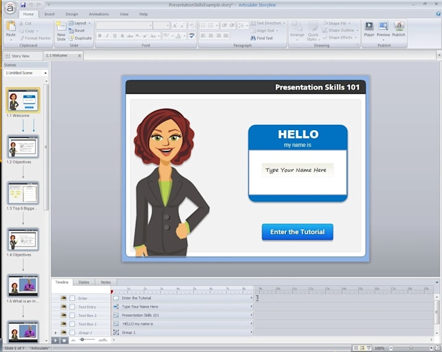Click the Paste clipboard icon
Screen dimensions: 442x352
[x=10, y=26]
